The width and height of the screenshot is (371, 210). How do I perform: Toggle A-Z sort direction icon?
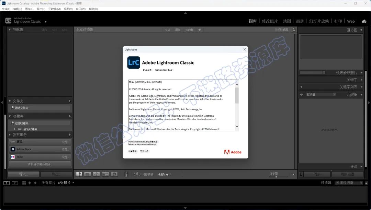pos(137,174)
